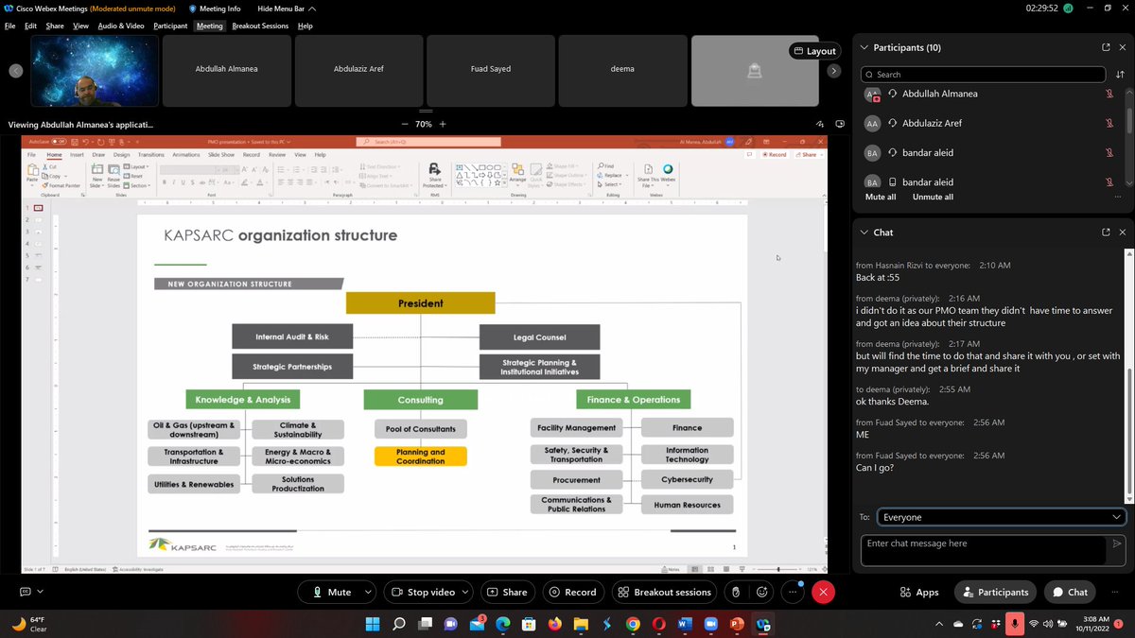Pop out the Participants panel
Viewport: 1135px width, 638px height.
[1106, 47]
